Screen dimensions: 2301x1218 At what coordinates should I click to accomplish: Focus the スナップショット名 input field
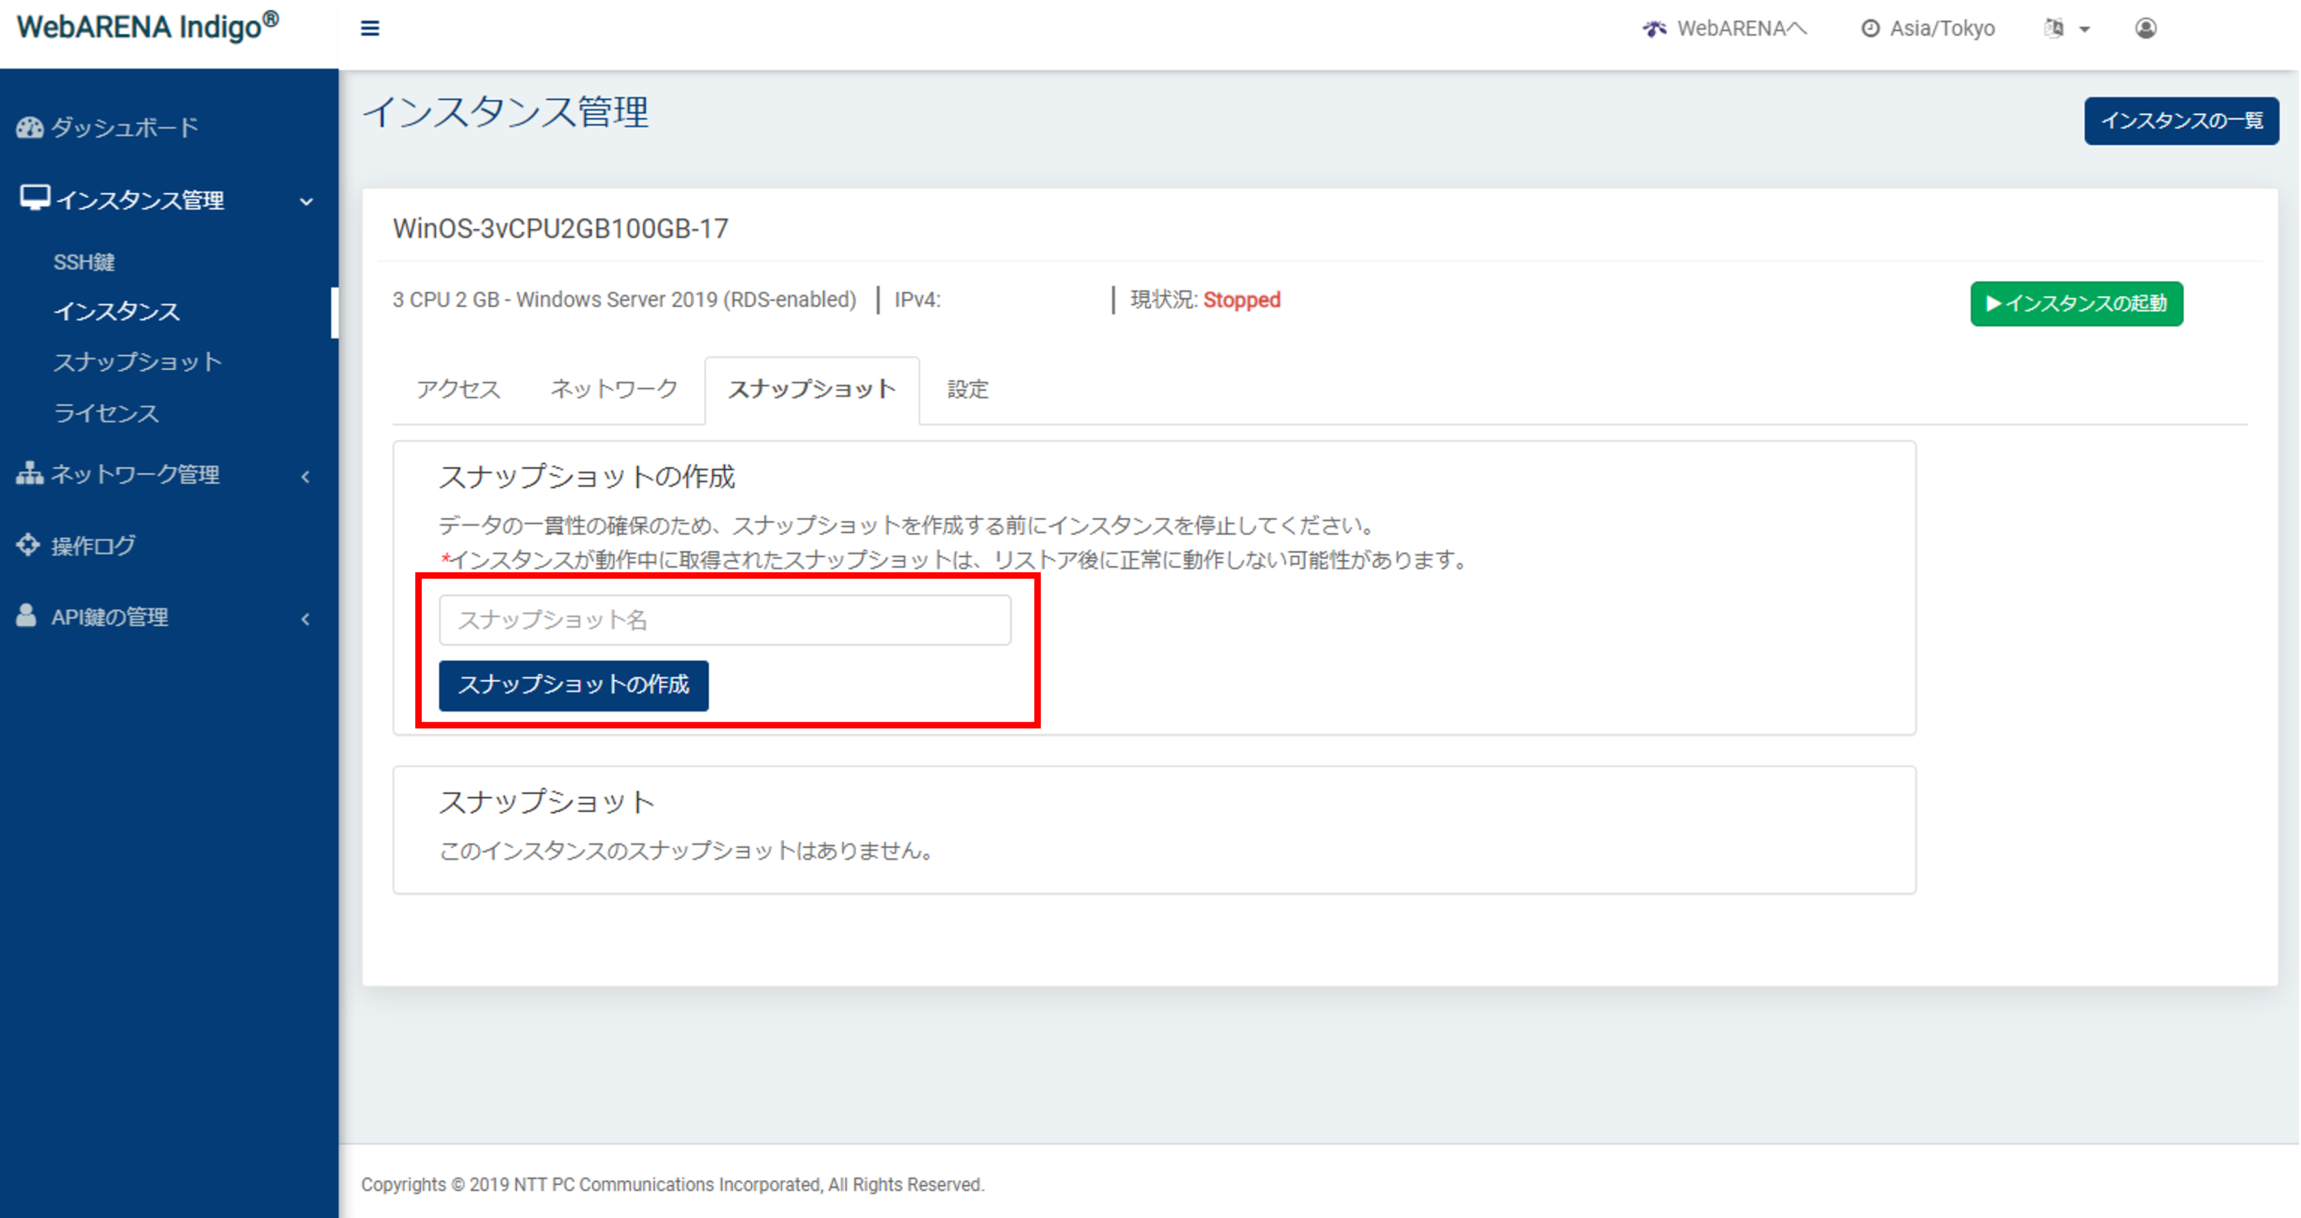[724, 620]
